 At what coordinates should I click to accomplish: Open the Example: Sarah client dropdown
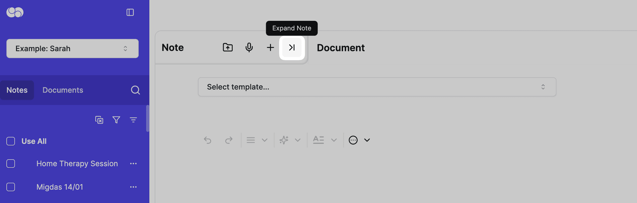[x=72, y=48]
